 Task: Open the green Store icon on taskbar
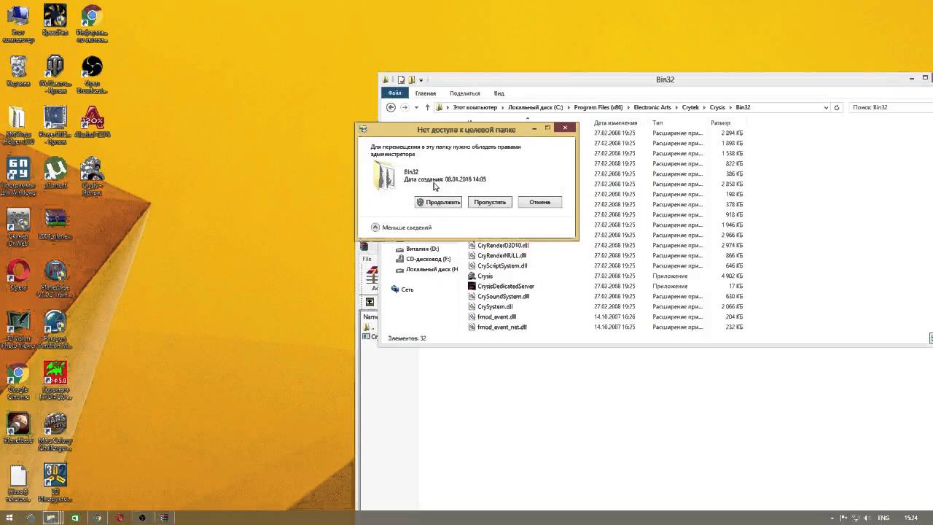(x=74, y=518)
